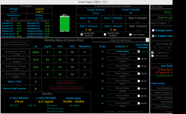Click the Resistance 2,4 Ω value
Viewport: 186px width, 114px height.
coord(14,18)
